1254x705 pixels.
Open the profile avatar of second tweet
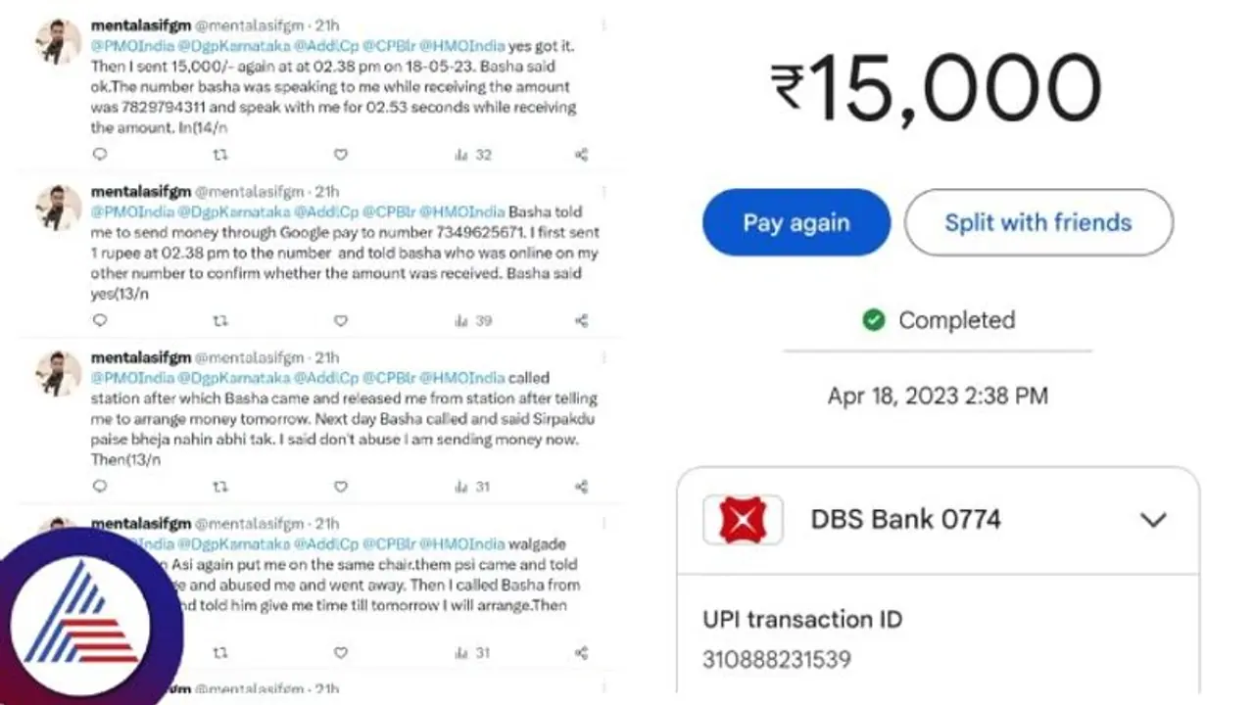click(x=59, y=208)
